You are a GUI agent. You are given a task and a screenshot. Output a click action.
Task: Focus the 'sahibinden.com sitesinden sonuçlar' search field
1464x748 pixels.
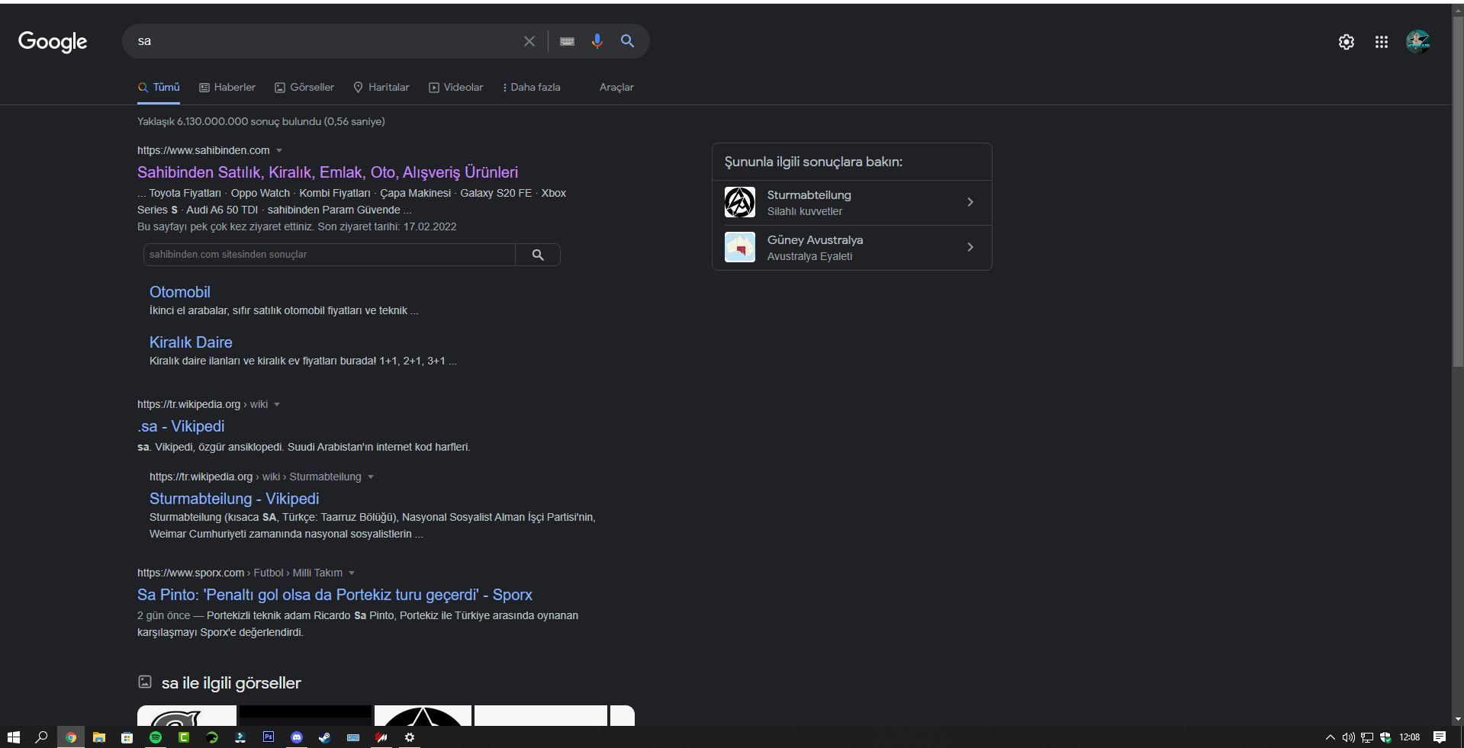[x=330, y=255]
